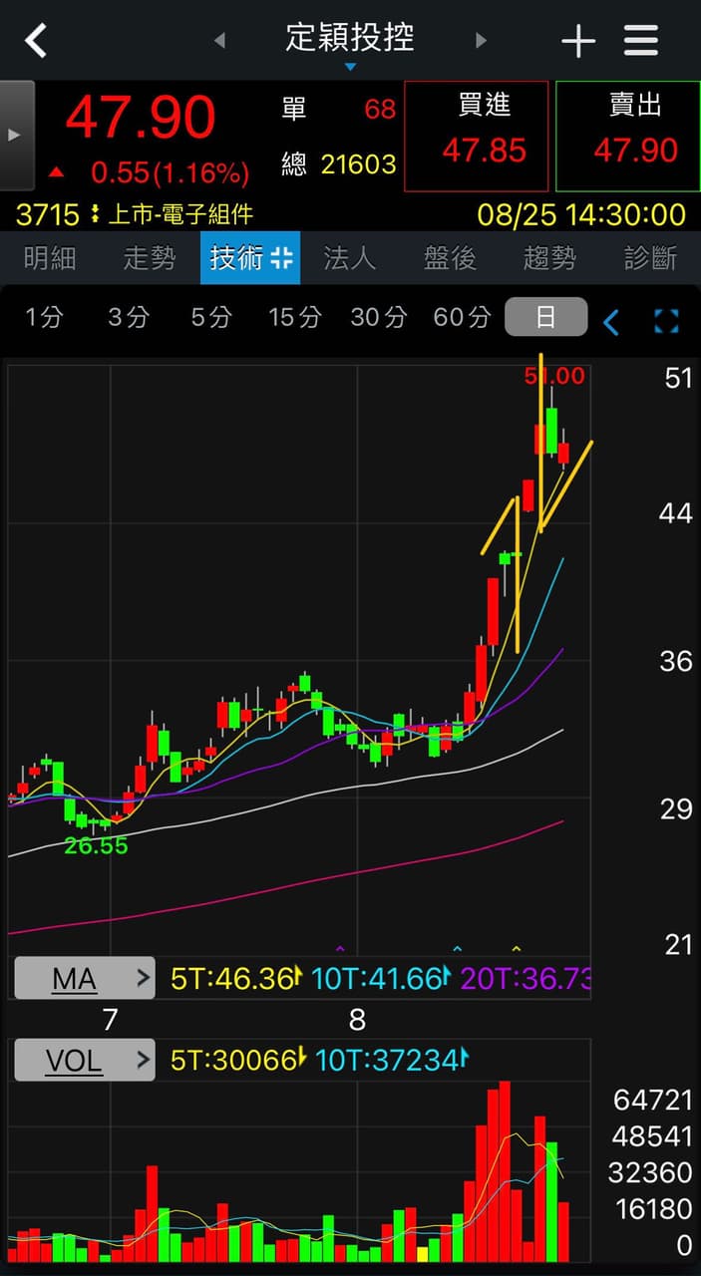Viewport: 701px width, 1276px height.
Task: Go back with the left chevron icon
Action: pos(36,41)
